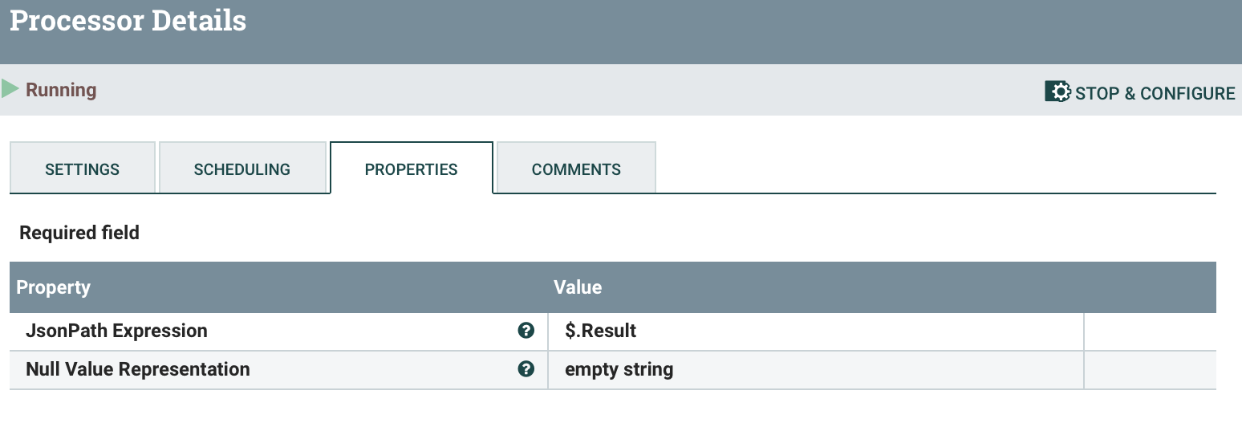
Task: Click empty action cell in JsonPath Expression row
Action: coord(1150,331)
